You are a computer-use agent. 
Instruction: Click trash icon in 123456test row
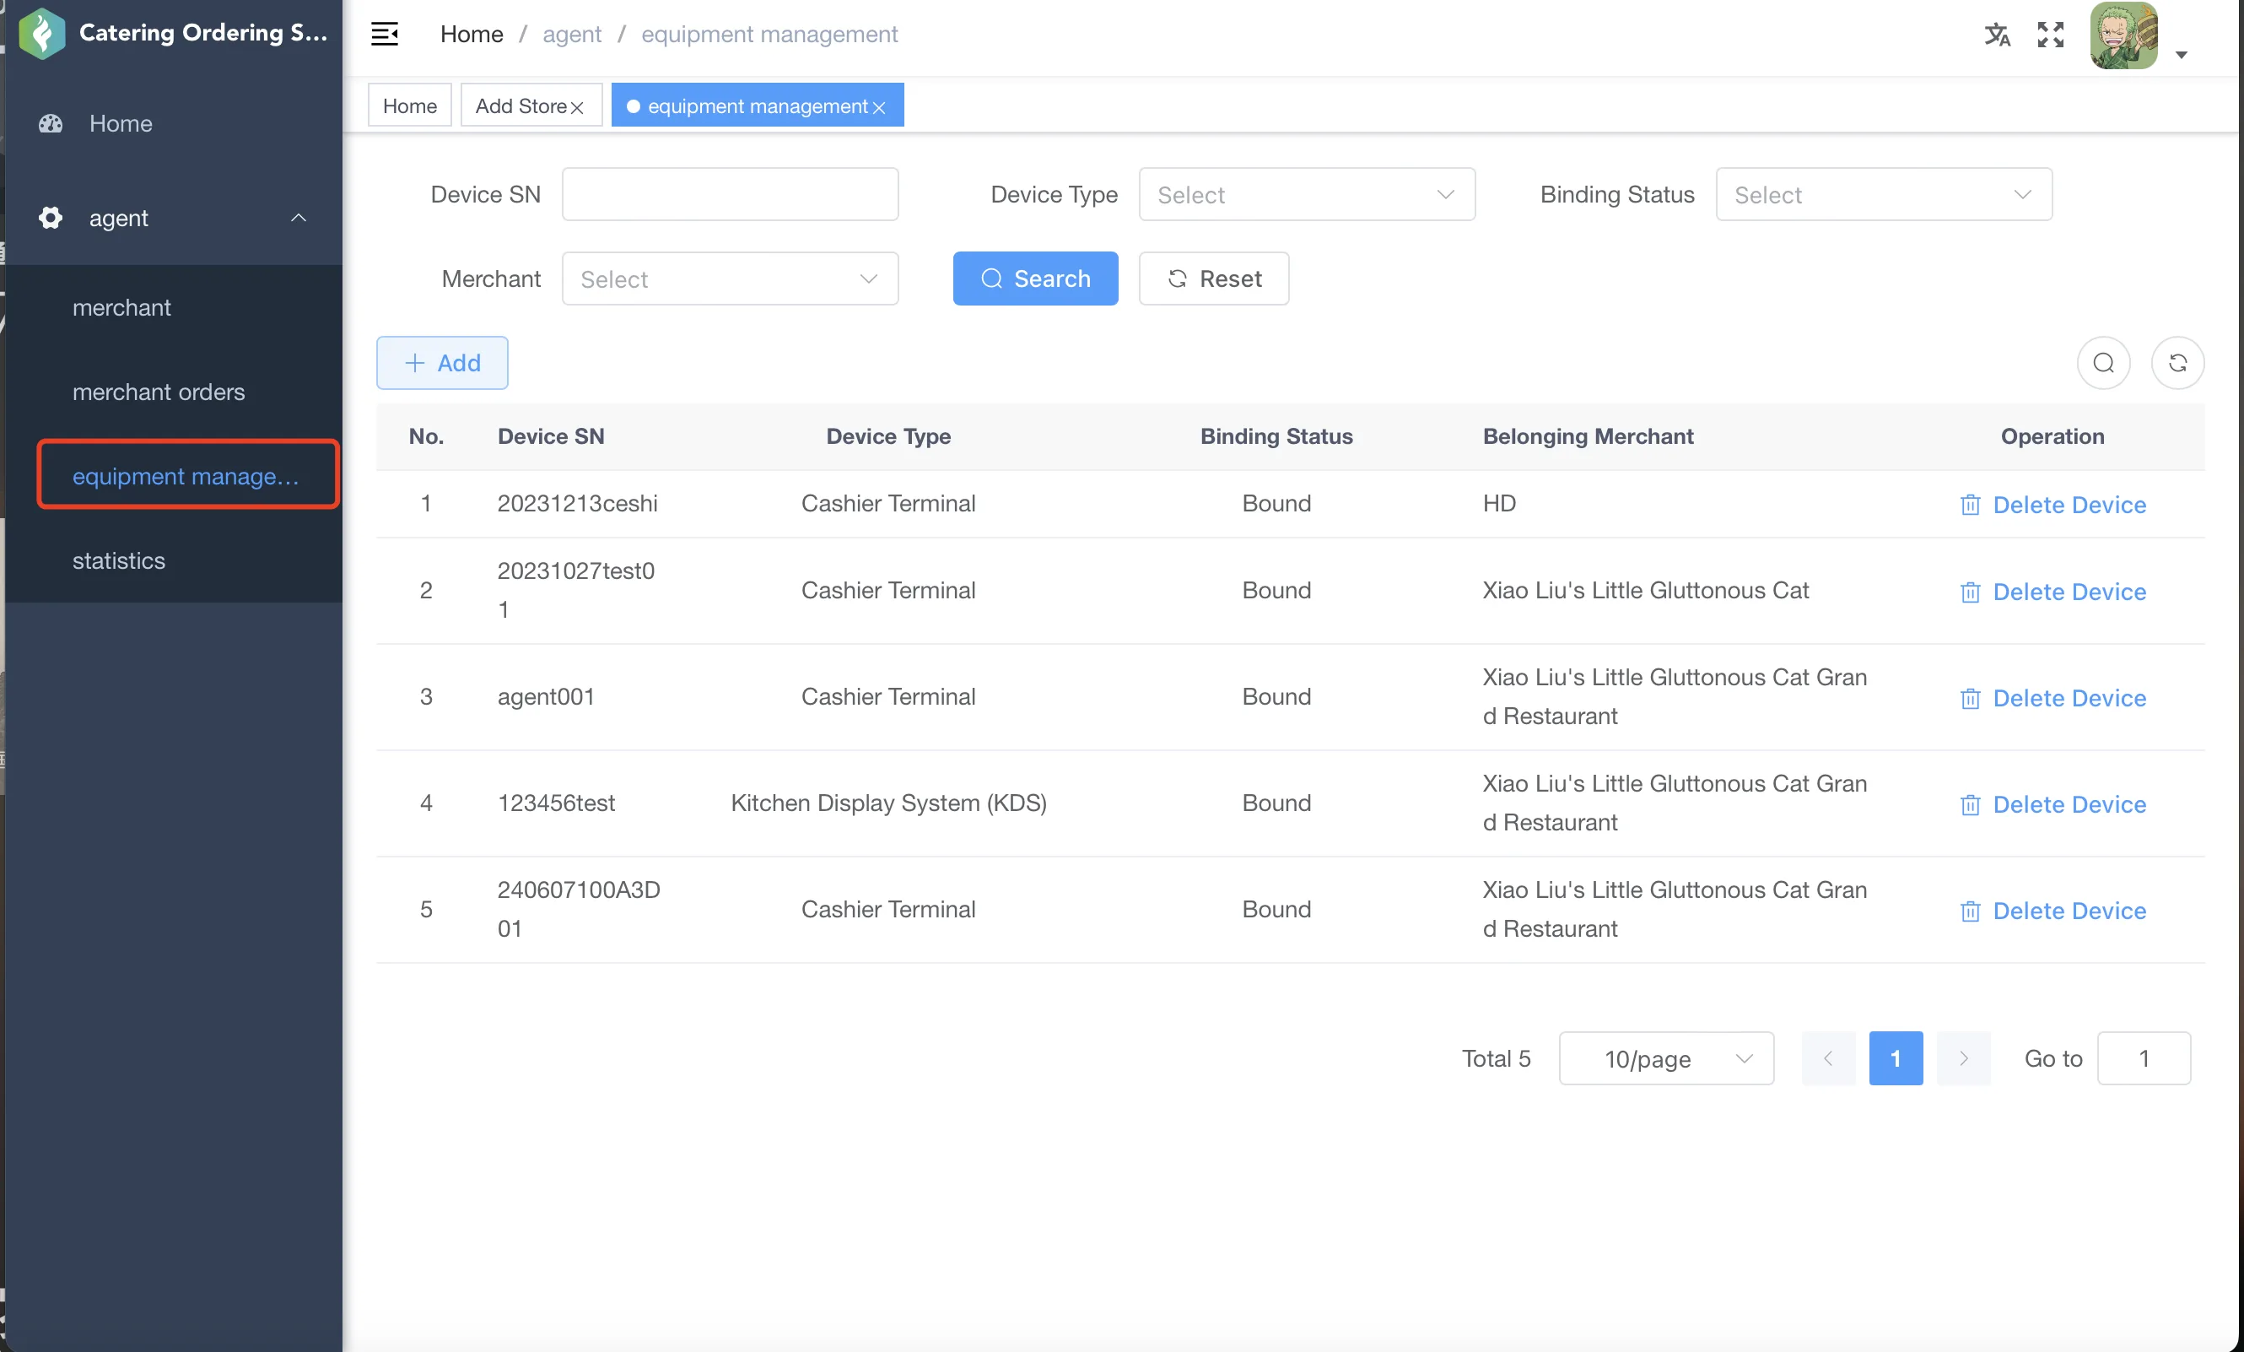tap(1970, 805)
